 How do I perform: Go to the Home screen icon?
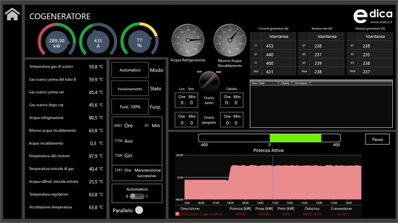(12, 14)
